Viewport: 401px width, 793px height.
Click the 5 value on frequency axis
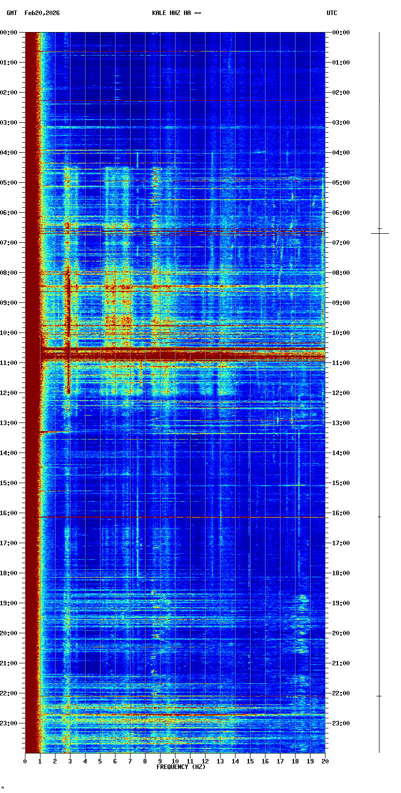100,761
